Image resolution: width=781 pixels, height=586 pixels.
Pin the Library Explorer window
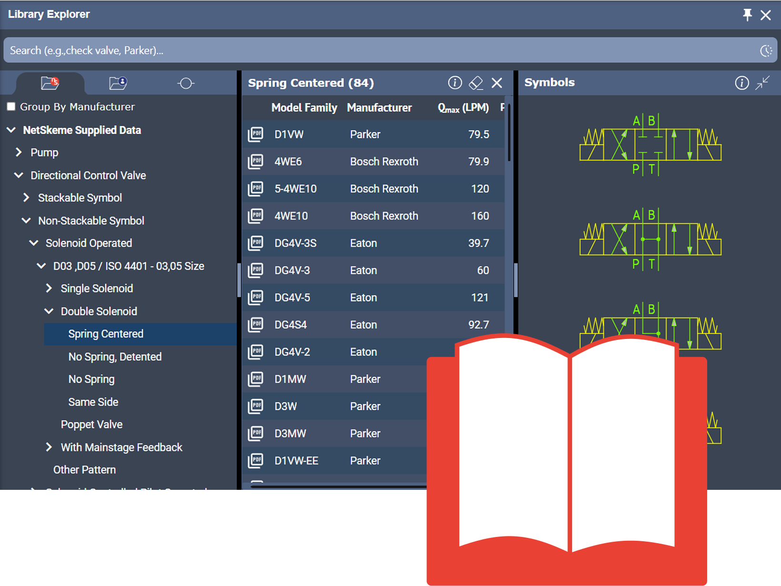[747, 15]
